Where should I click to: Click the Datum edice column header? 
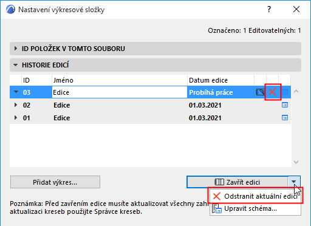coord(220,80)
